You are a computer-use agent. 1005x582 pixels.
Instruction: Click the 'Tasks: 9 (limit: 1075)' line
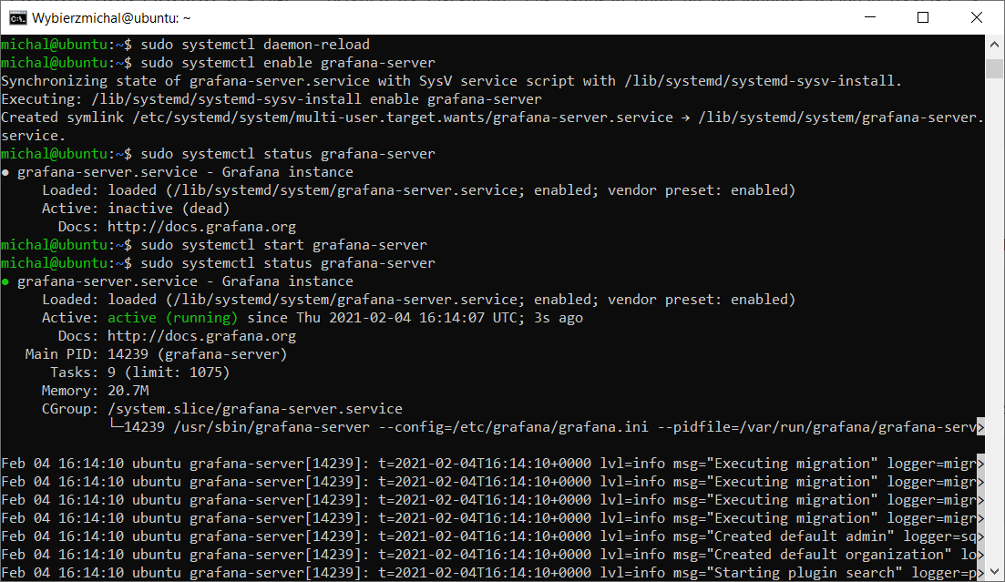pos(139,373)
